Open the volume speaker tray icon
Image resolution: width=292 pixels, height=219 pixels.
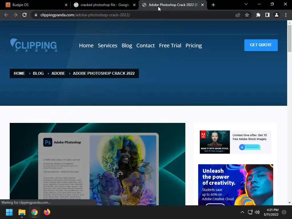257,212
